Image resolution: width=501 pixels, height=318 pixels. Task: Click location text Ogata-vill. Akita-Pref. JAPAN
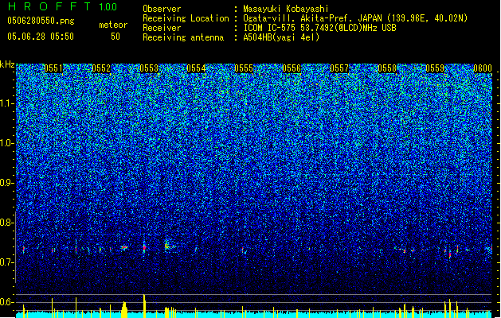click(x=312, y=18)
